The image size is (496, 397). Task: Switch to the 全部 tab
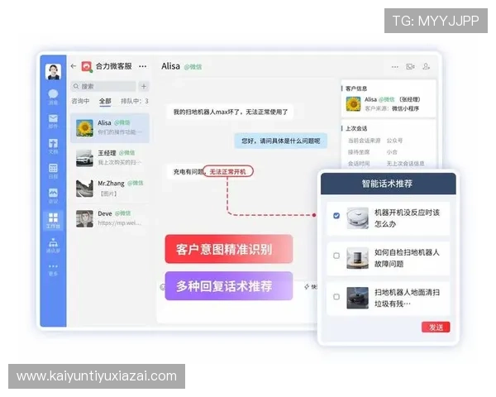coord(105,101)
